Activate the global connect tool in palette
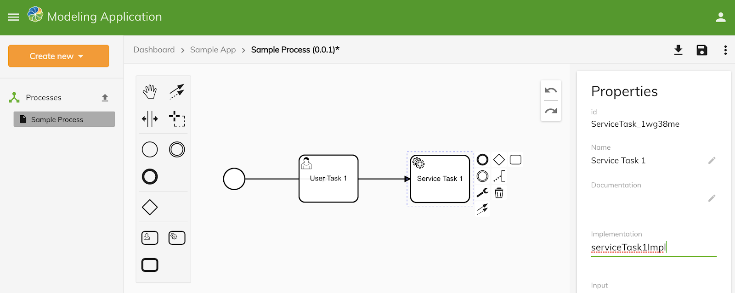The image size is (735, 293). click(177, 92)
